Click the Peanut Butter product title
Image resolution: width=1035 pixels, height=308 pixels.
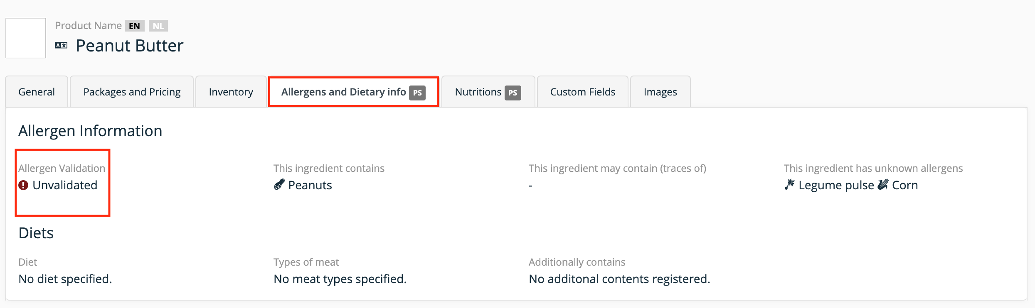tap(129, 46)
